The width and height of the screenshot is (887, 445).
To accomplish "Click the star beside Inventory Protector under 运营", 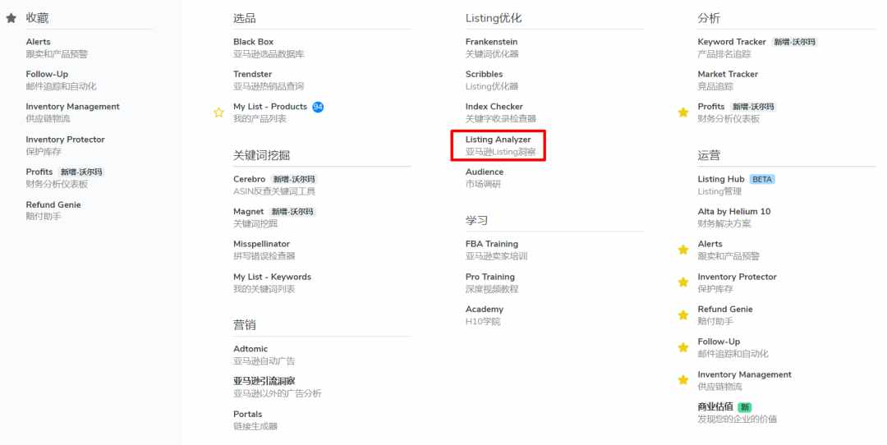I will 682,282.
